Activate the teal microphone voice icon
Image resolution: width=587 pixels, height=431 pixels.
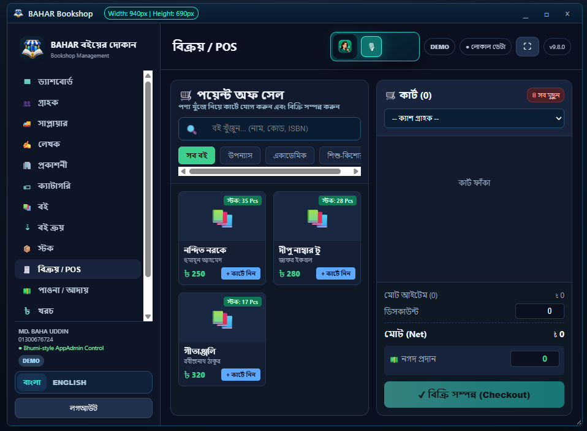pos(371,47)
